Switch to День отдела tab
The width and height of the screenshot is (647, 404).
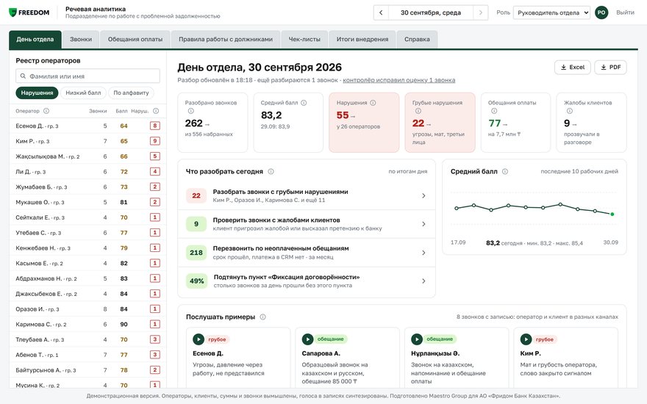(35, 40)
